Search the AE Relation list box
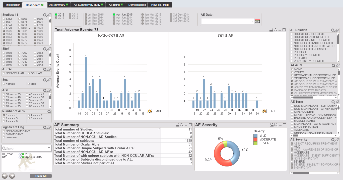343x180 pixels. [333, 30]
